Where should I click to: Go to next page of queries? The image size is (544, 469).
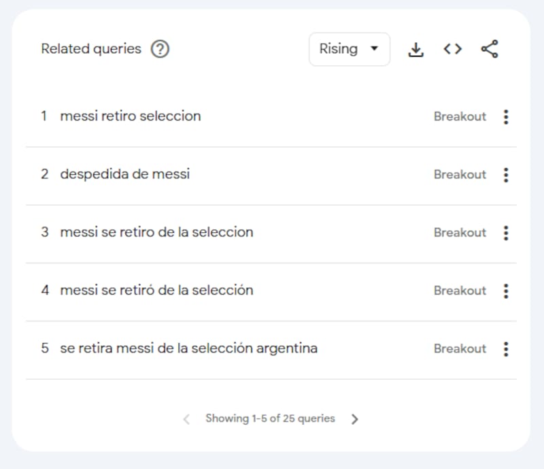[x=354, y=419]
